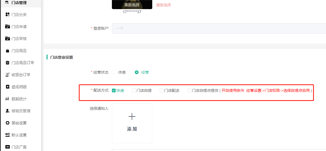Check the 门店自提 checkbox
Screen dimensions: 326x151
click(x=134, y=90)
